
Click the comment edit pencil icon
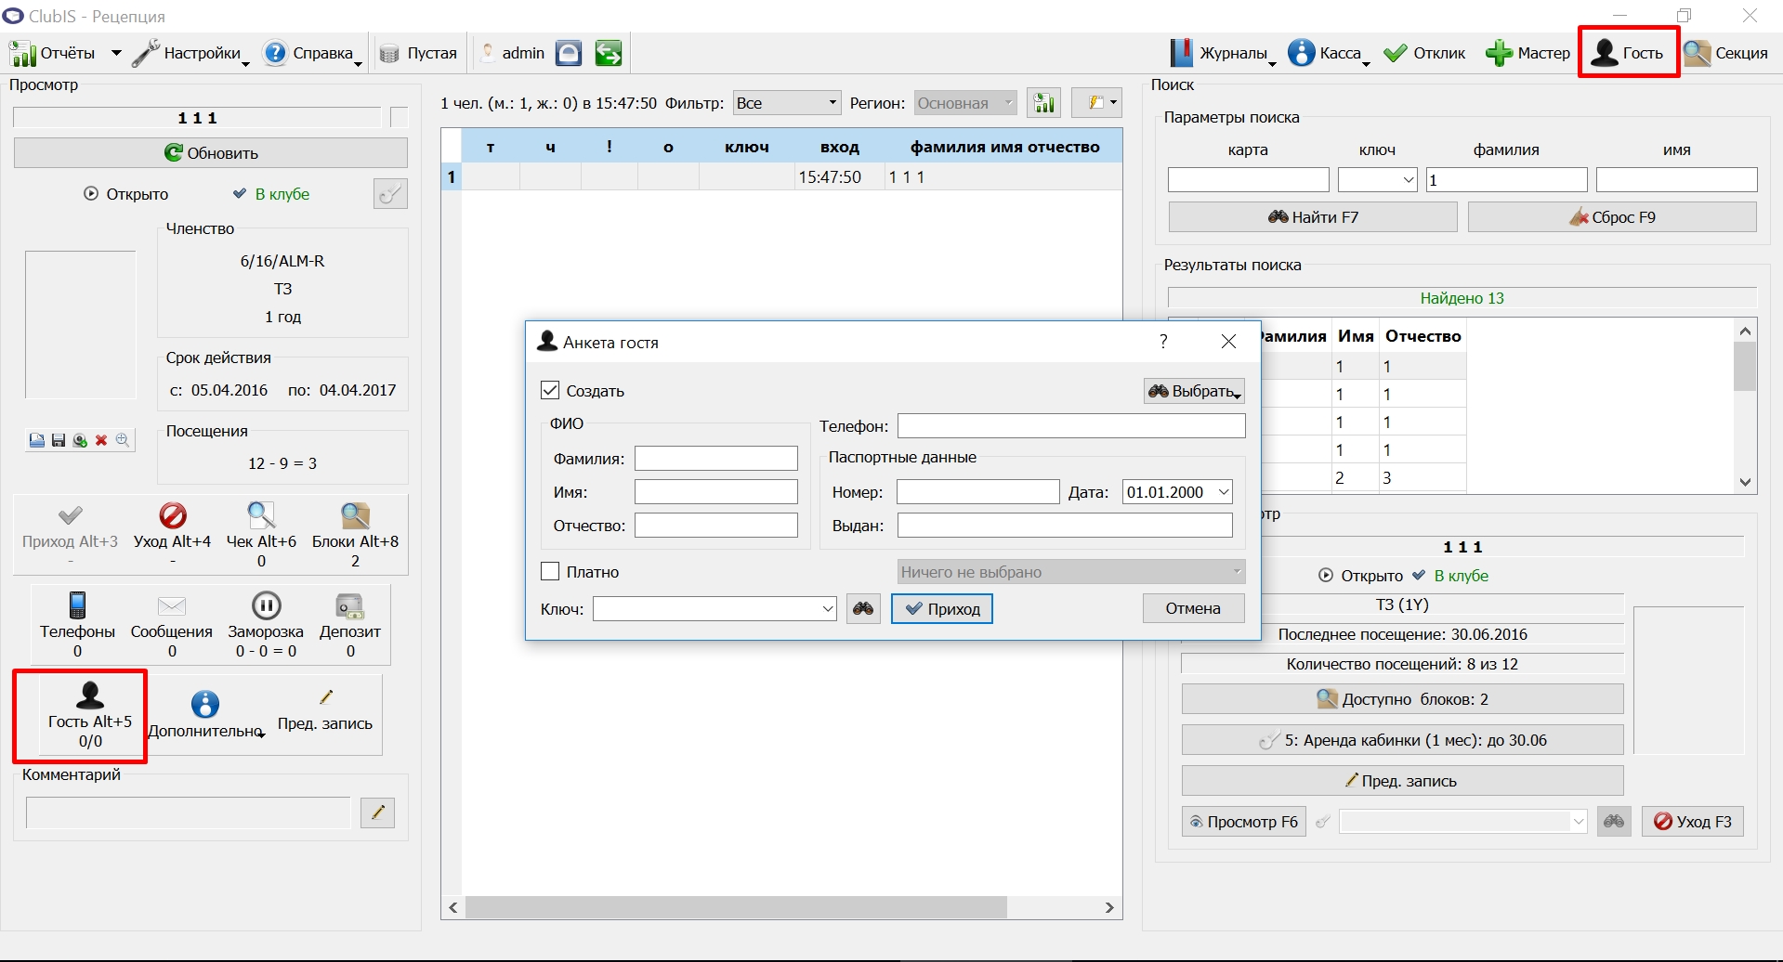(377, 812)
